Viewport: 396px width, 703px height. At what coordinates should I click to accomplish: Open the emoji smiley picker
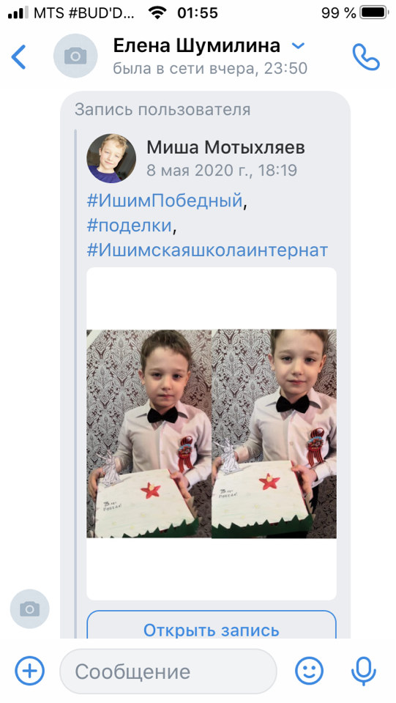[x=309, y=672]
